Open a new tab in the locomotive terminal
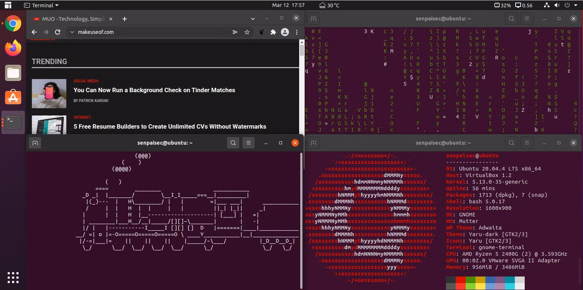The width and height of the screenshot is (583, 290). pyautogui.click(x=35, y=143)
